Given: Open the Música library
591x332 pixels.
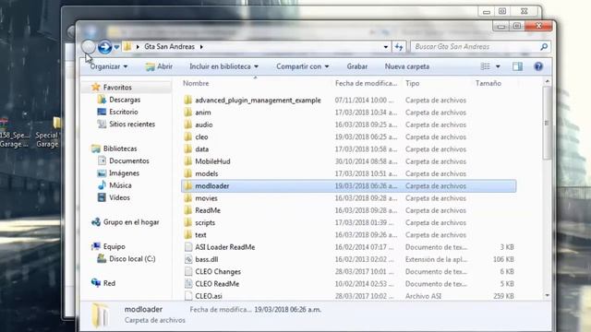Looking at the screenshot, I should pyautogui.click(x=120, y=185).
